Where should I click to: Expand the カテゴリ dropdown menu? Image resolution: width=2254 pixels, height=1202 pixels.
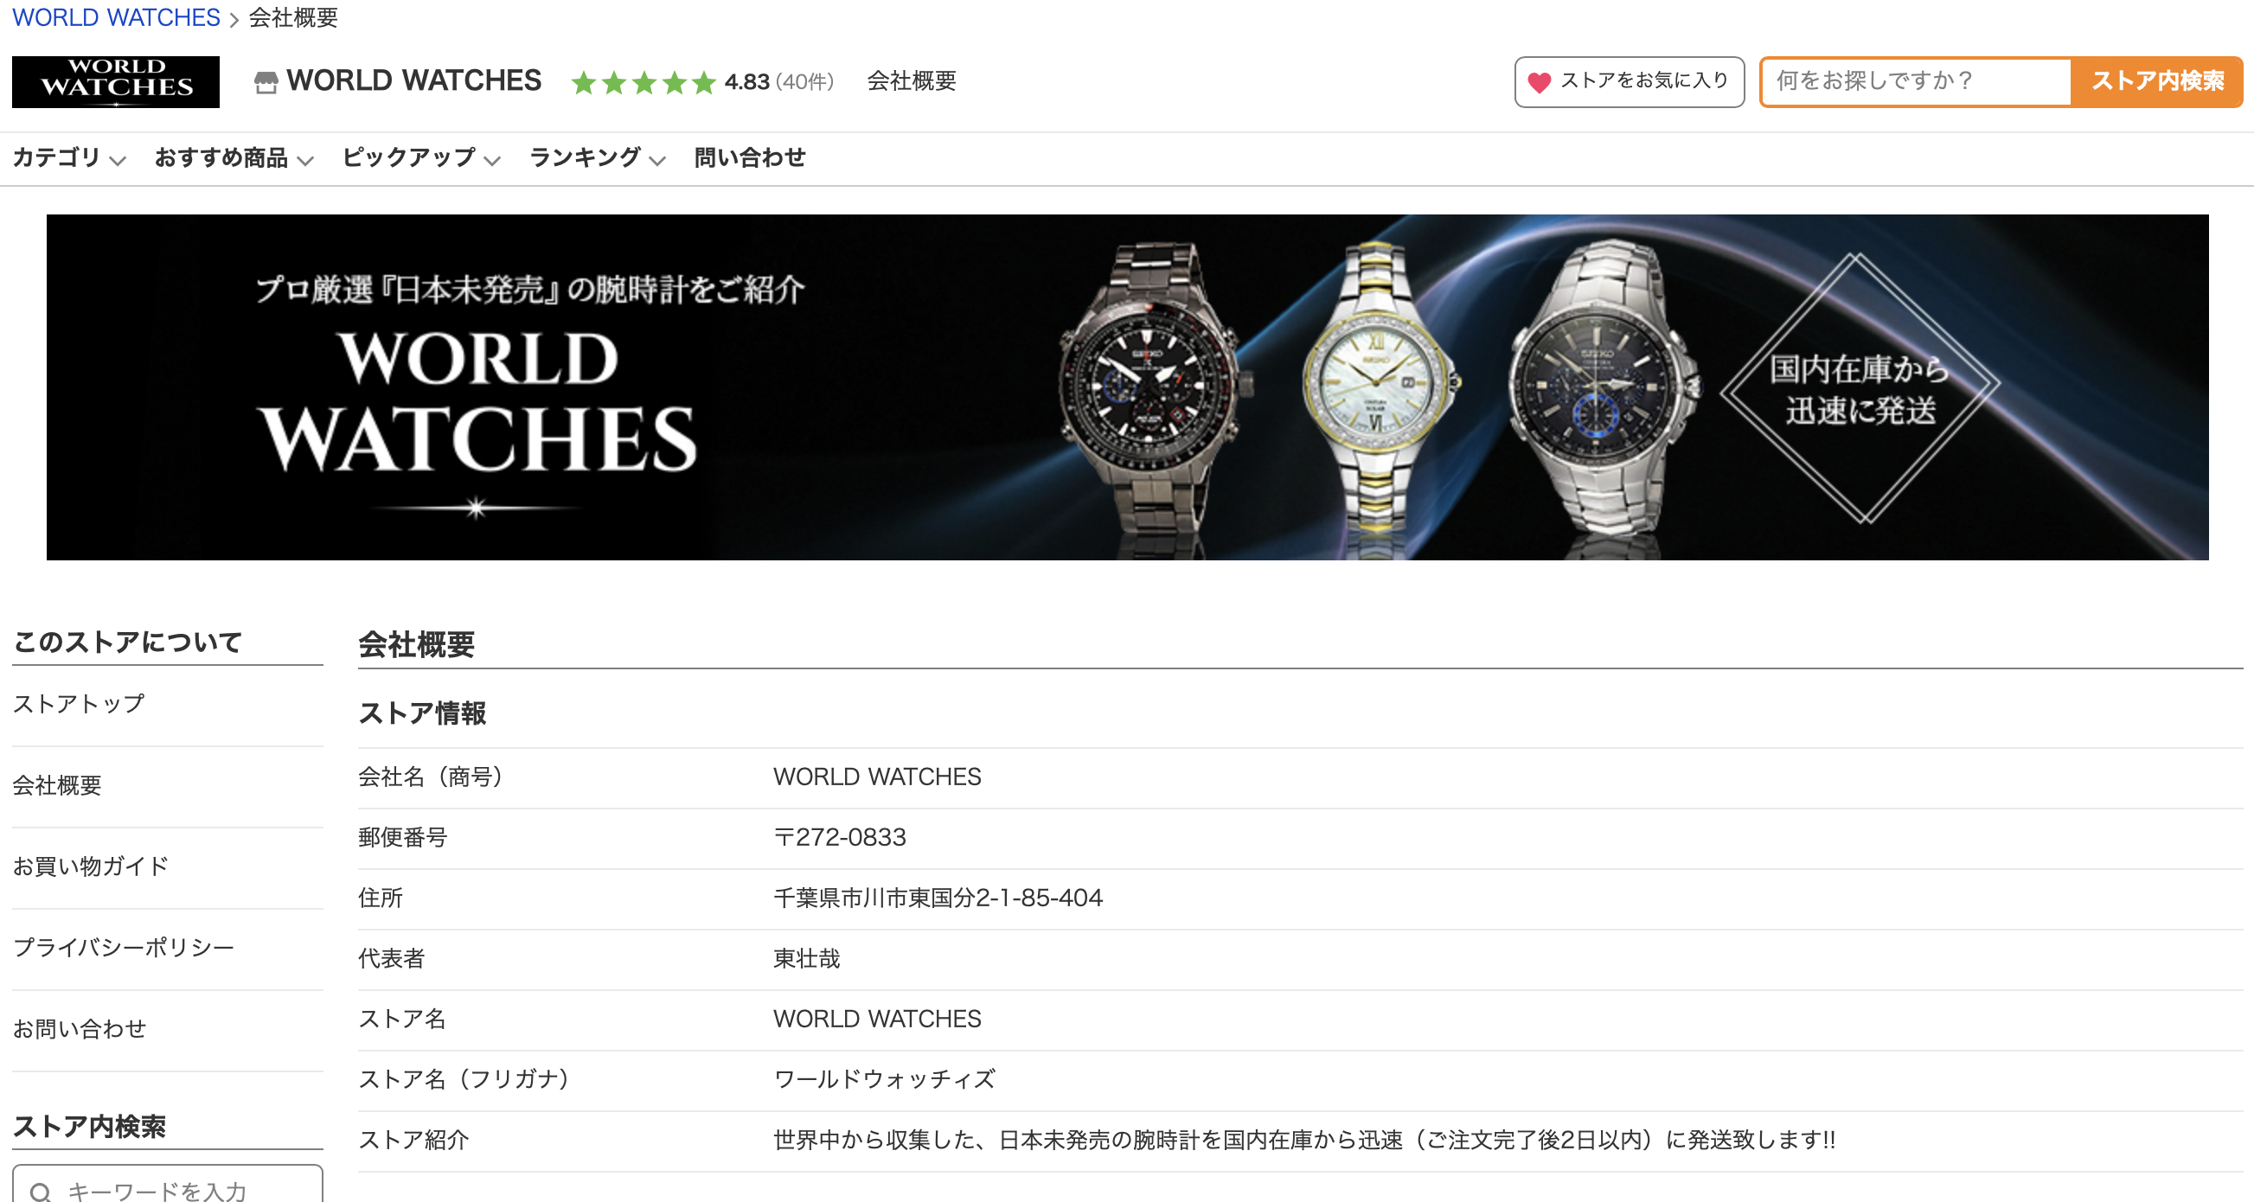69,157
